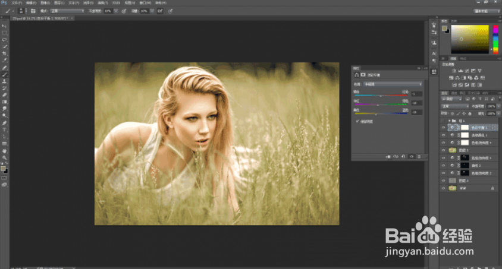
Task: Select the Crop tool
Action: coord(4,53)
